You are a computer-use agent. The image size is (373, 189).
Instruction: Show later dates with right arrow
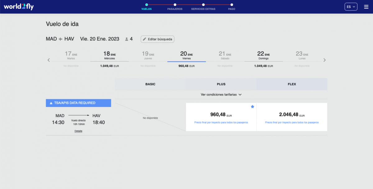(x=325, y=60)
